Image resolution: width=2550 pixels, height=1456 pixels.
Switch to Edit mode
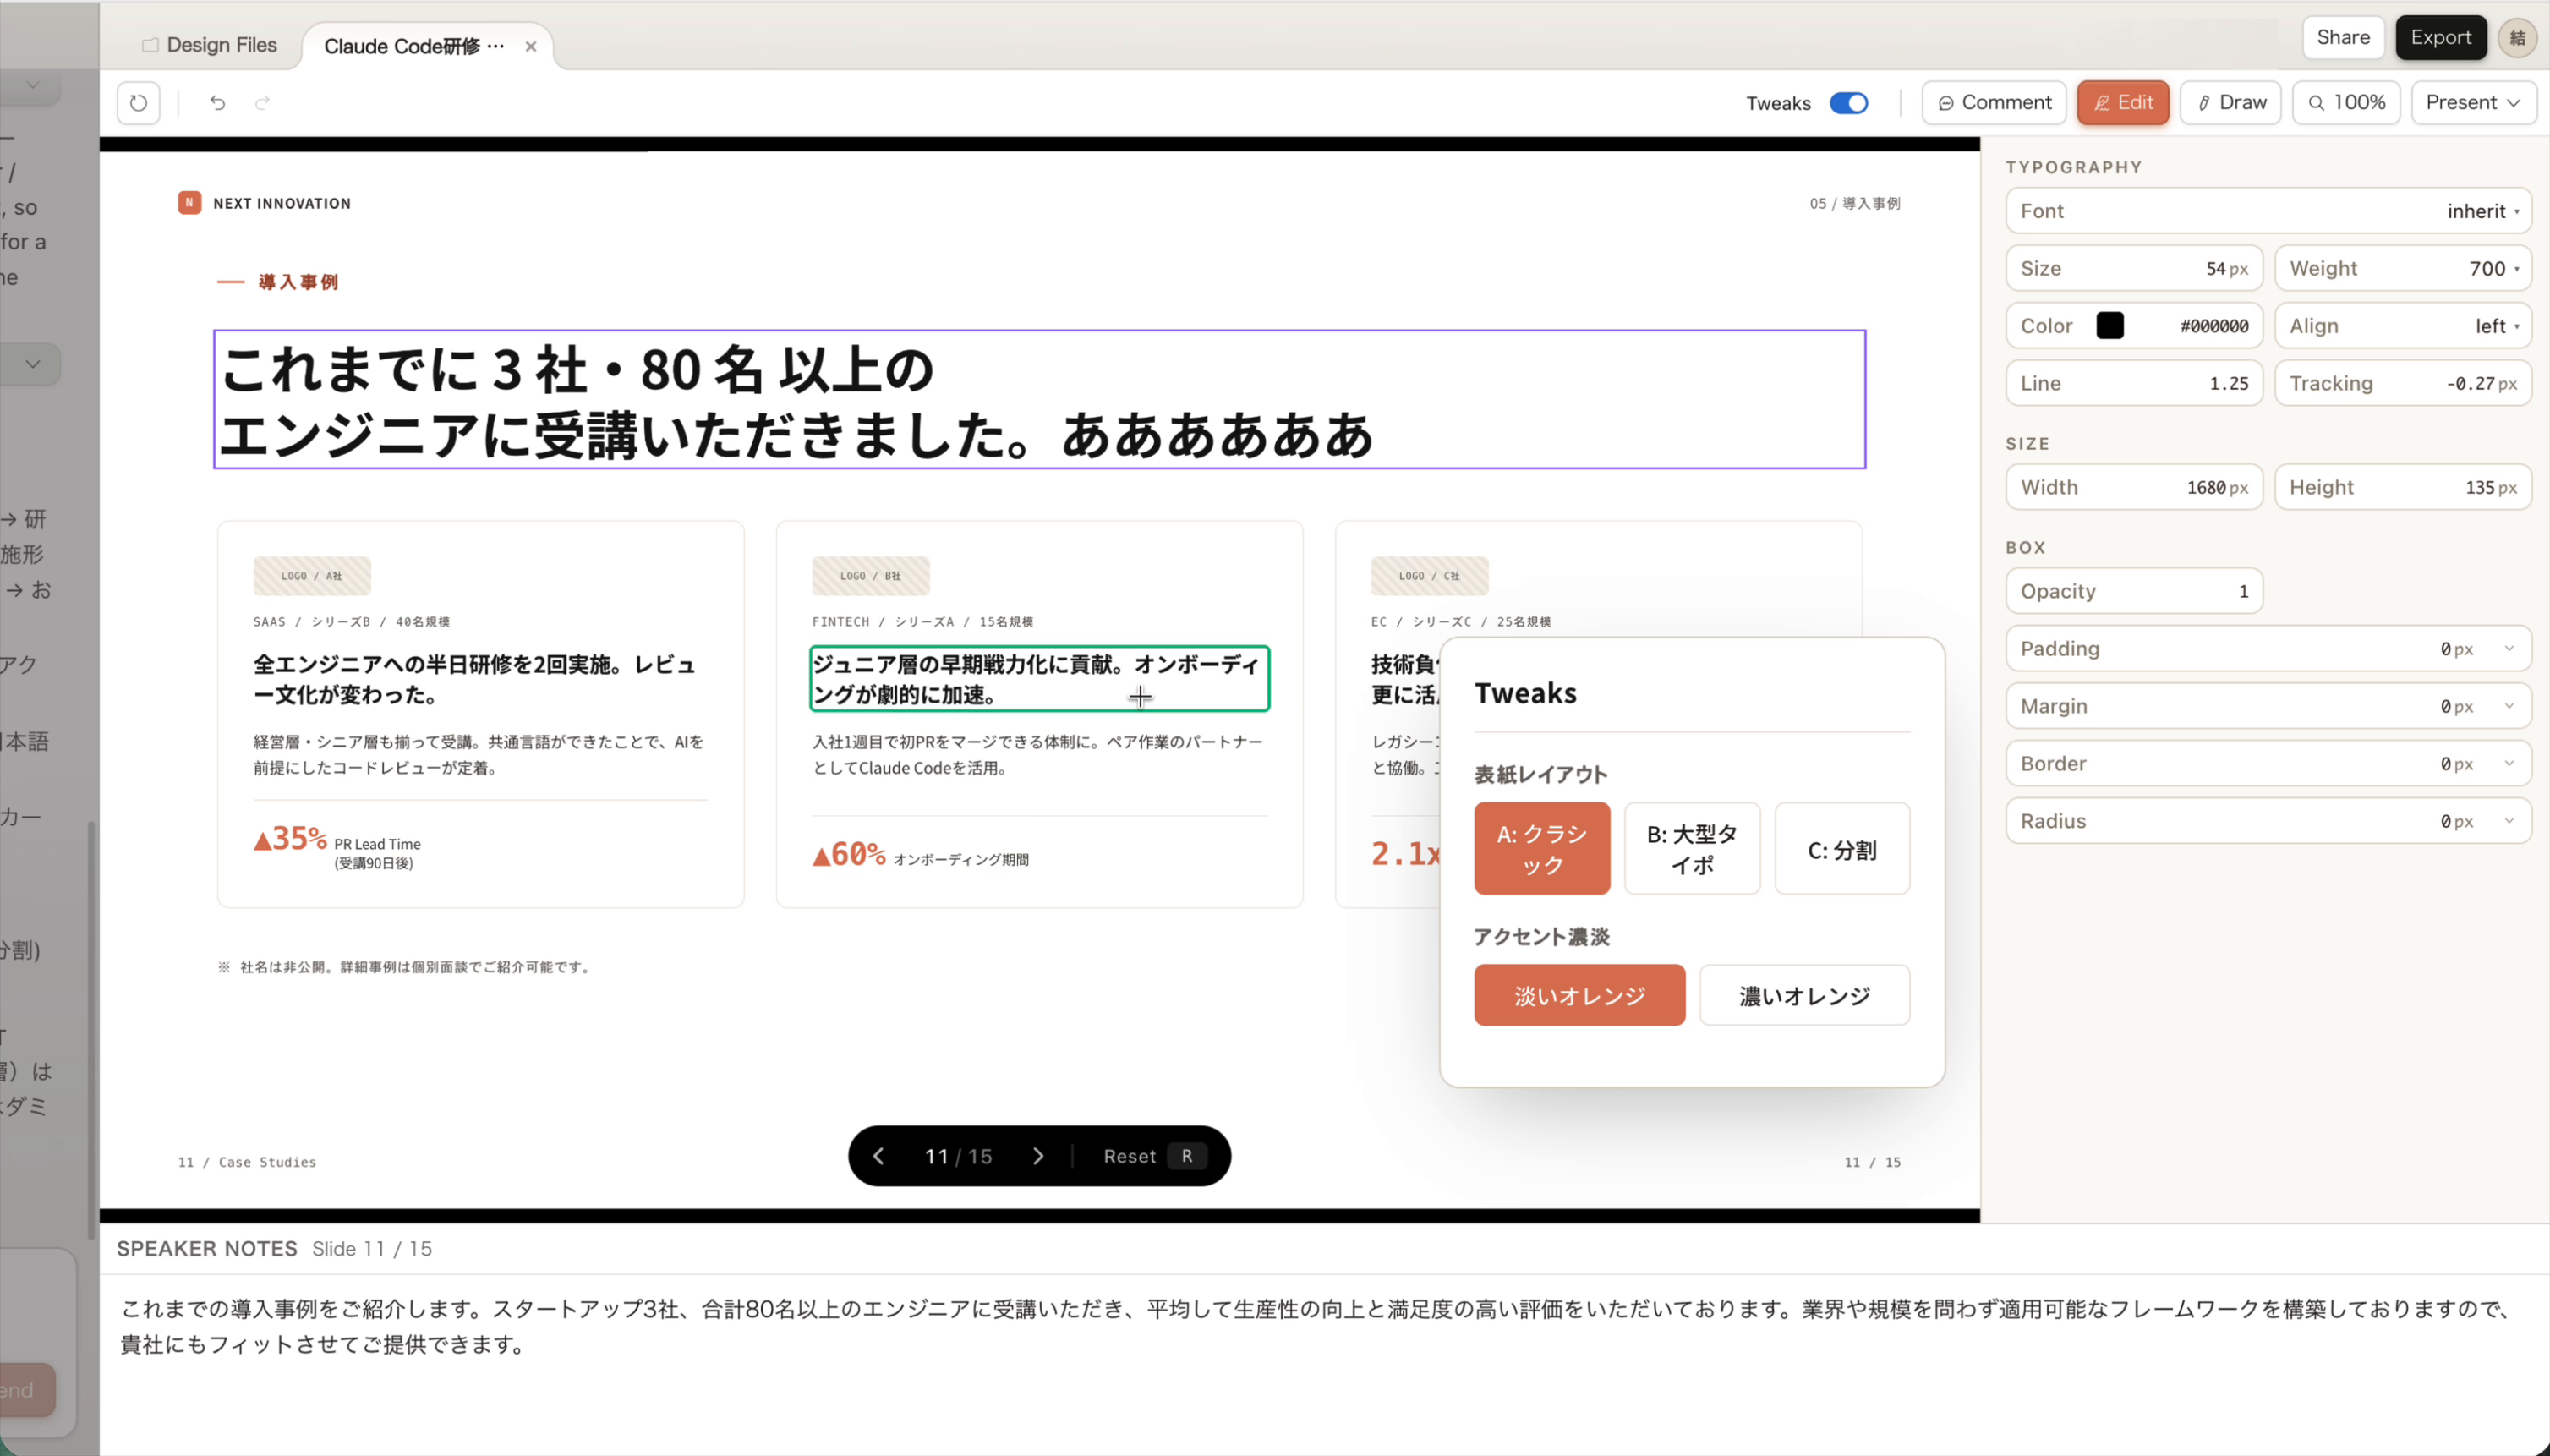(2122, 102)
